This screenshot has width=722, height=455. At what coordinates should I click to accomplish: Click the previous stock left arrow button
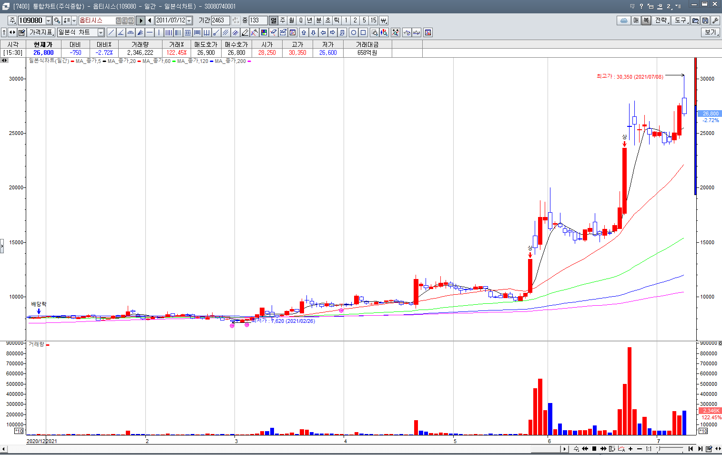150,21
